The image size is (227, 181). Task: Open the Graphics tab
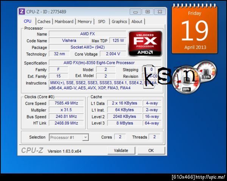(119, 22)
